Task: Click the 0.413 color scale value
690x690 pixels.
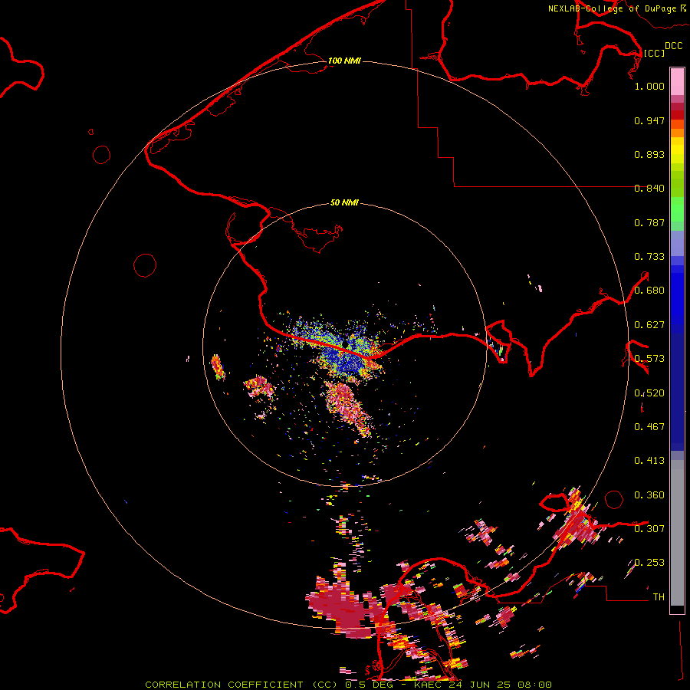Action: (x=649, y=461)
